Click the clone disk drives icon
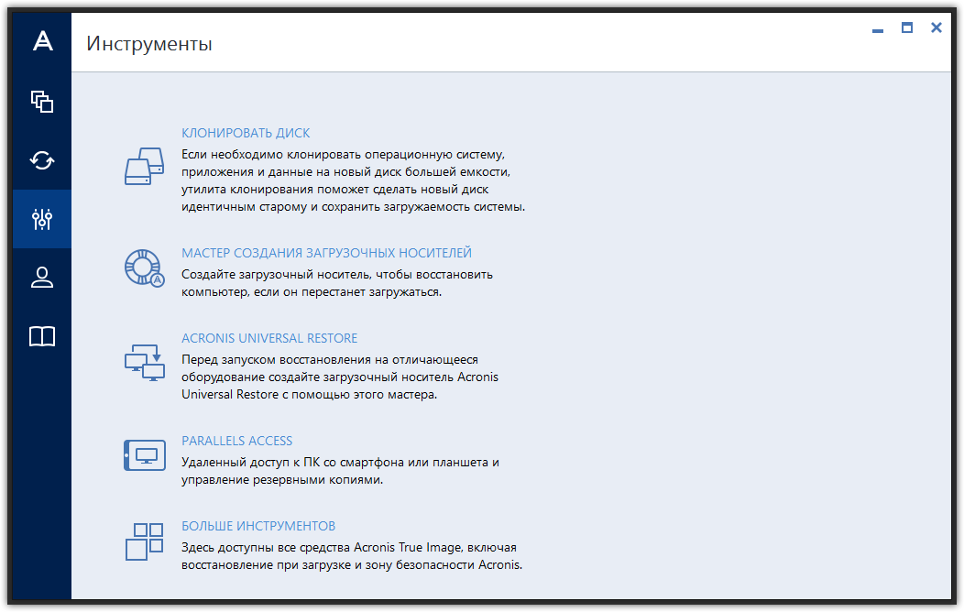The width and height of the screenshot is (964, 612). 145,166
